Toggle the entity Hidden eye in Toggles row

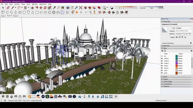[x=177, y=37]
